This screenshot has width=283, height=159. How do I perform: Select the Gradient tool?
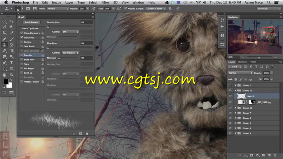tap(12, 51)
